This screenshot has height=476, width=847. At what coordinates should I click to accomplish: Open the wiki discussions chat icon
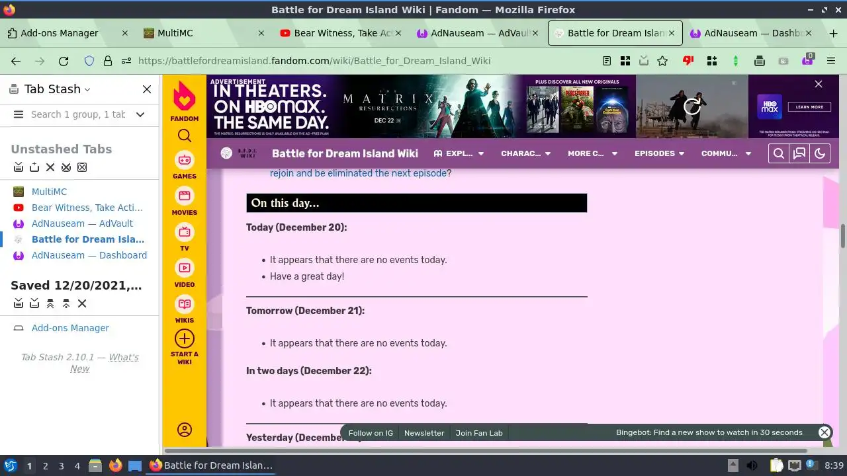[x=799, y=153]
